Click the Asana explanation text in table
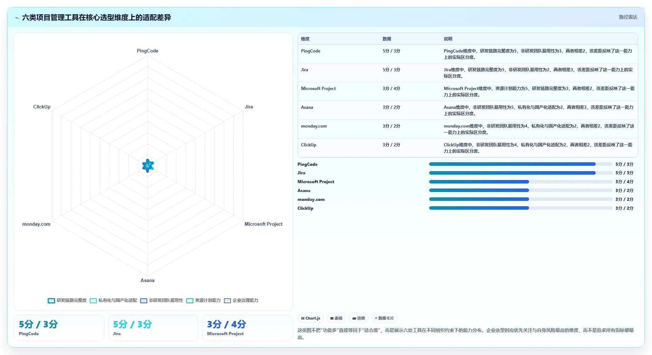Image resolution: width=652 pixels, height=355 pixels. click(539, 110)
